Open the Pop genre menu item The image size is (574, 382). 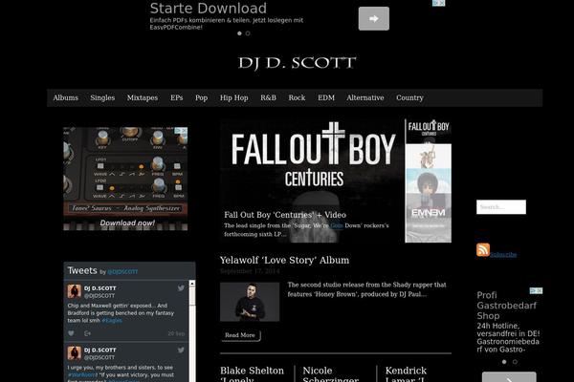click(x=201, y=97)
